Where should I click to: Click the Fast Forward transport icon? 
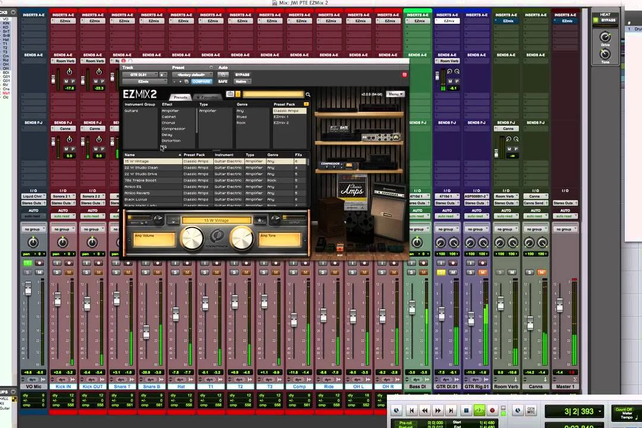pos(438,410)
